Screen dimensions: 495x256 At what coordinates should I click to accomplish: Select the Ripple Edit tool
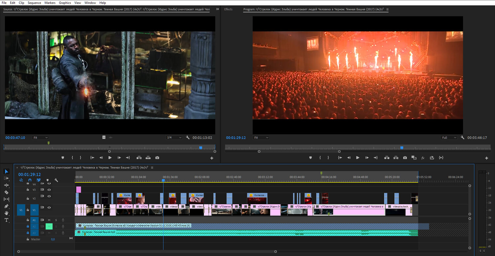point(6,185)
